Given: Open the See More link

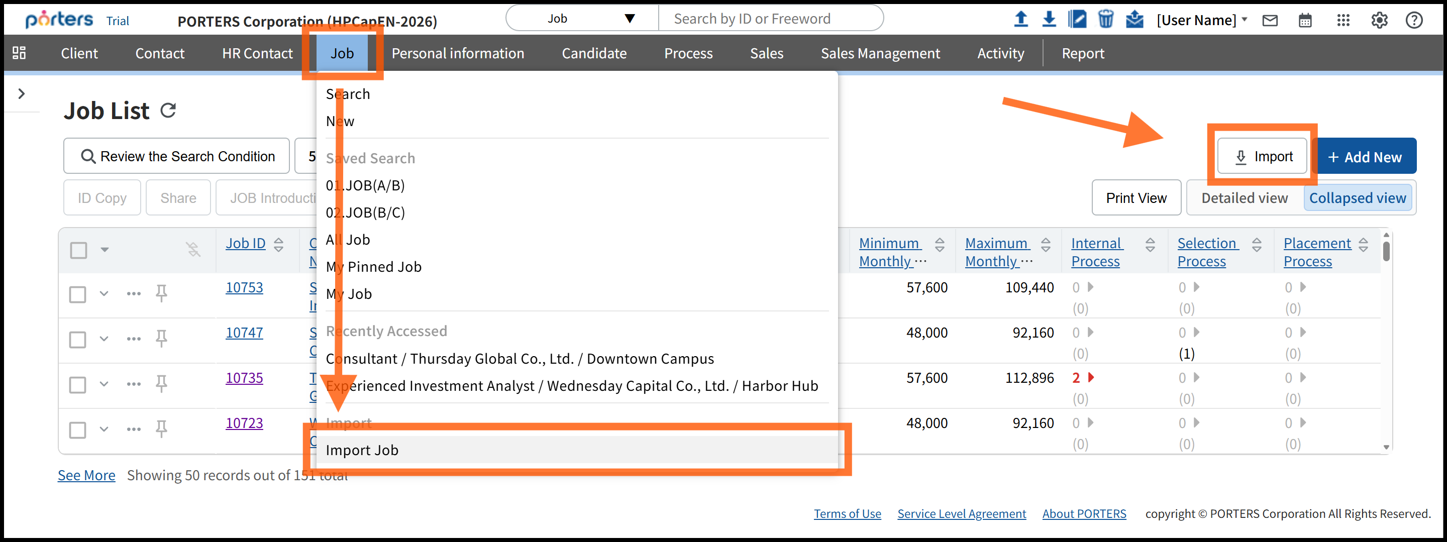Looking at the screenshot, I should (86, 475).
